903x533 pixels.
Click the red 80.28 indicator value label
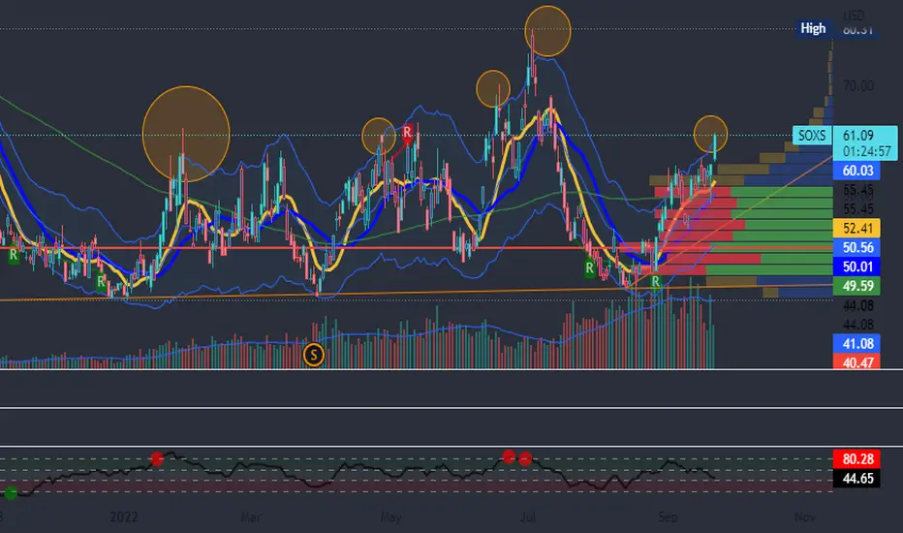point(856,459)
